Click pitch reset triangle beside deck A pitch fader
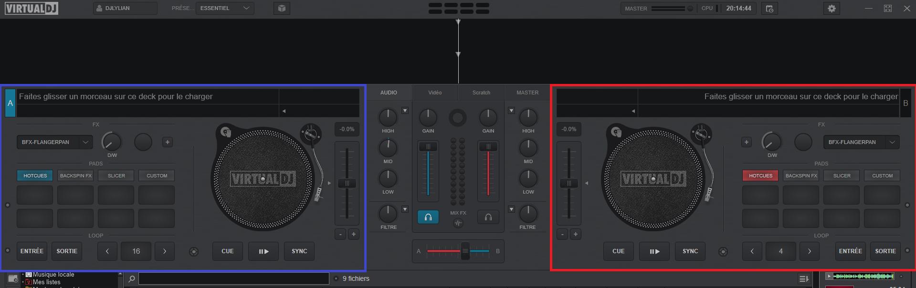 point(329,183)
